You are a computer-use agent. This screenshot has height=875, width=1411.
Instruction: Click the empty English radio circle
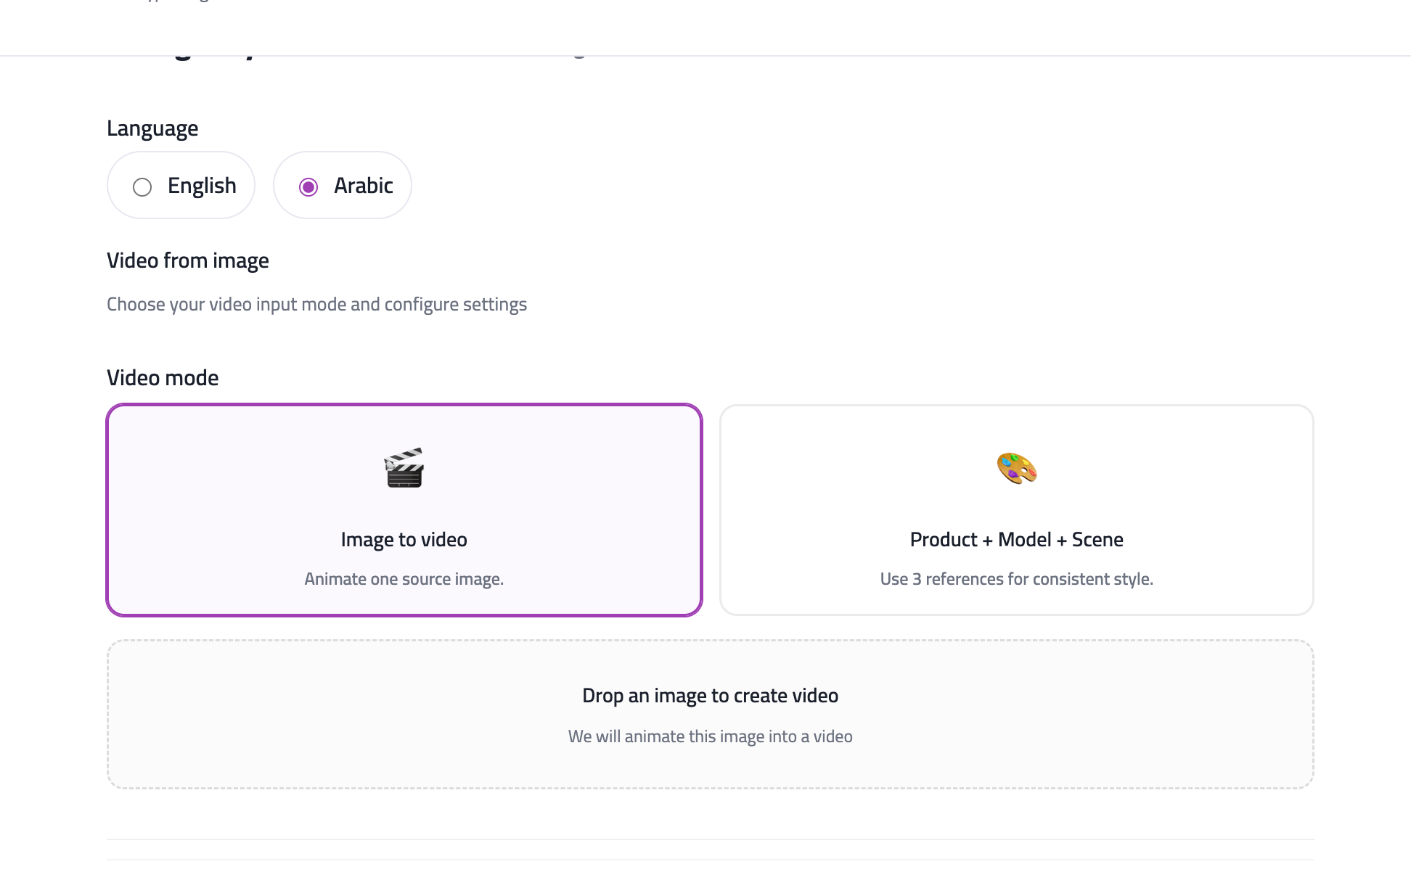coord(143,186)
